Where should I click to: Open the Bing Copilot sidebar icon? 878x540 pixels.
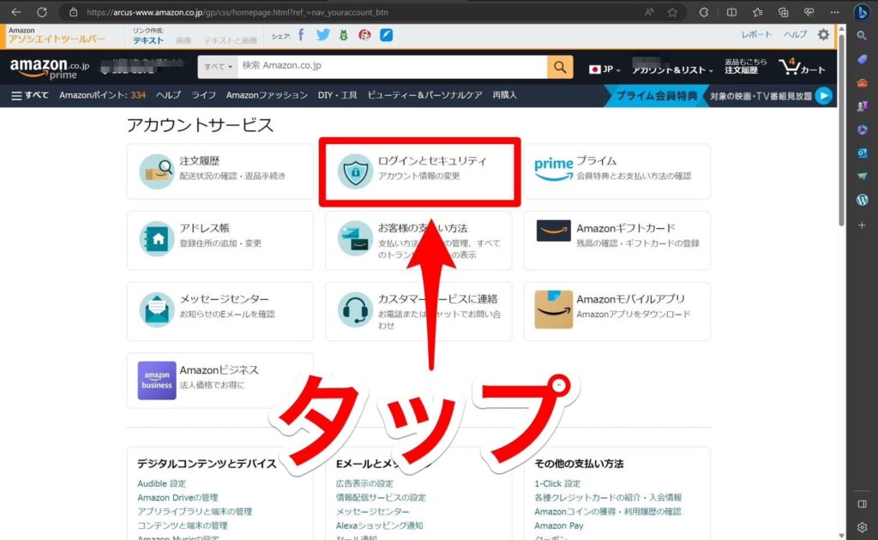pos(863,12)
